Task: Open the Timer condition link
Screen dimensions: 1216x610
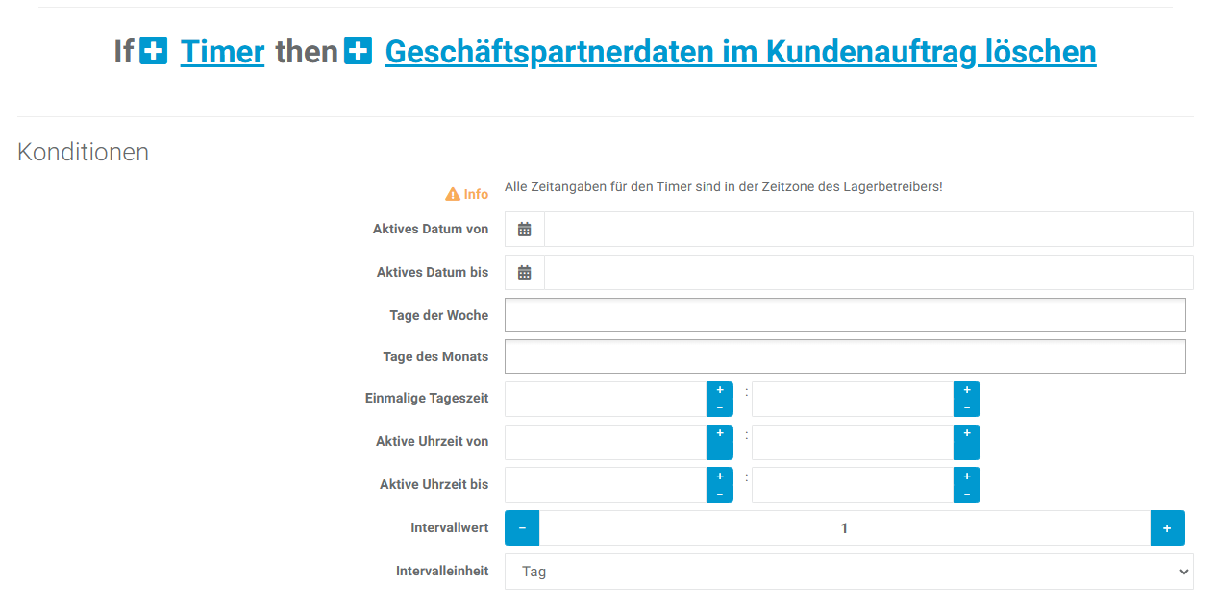Action: click(x=222, y=52)
